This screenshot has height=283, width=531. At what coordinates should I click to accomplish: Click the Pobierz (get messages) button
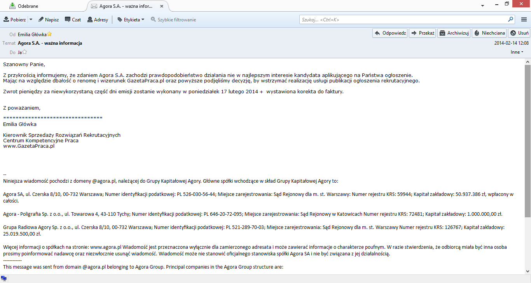coord(15,19)
